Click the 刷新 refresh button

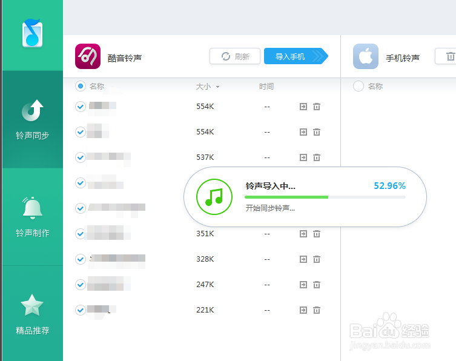click(x=235, y=56)
